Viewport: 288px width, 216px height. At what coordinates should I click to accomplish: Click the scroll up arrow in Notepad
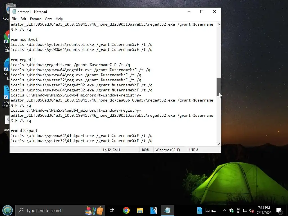pyautogui.click(x=219, y=24)
